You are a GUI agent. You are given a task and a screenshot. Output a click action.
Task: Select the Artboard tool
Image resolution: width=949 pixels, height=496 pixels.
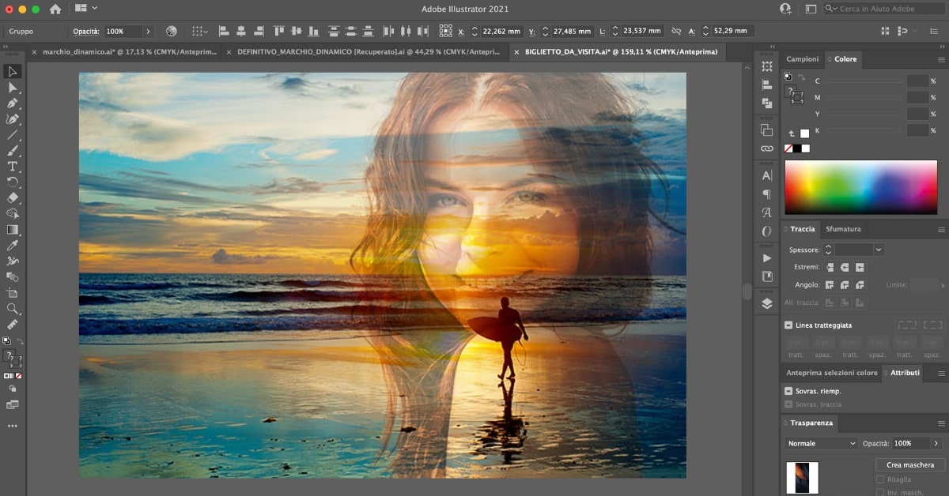tap(13, 293)
